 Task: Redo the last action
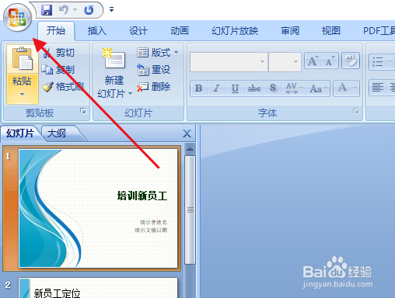pyautogui.click(x=89, y=10)
